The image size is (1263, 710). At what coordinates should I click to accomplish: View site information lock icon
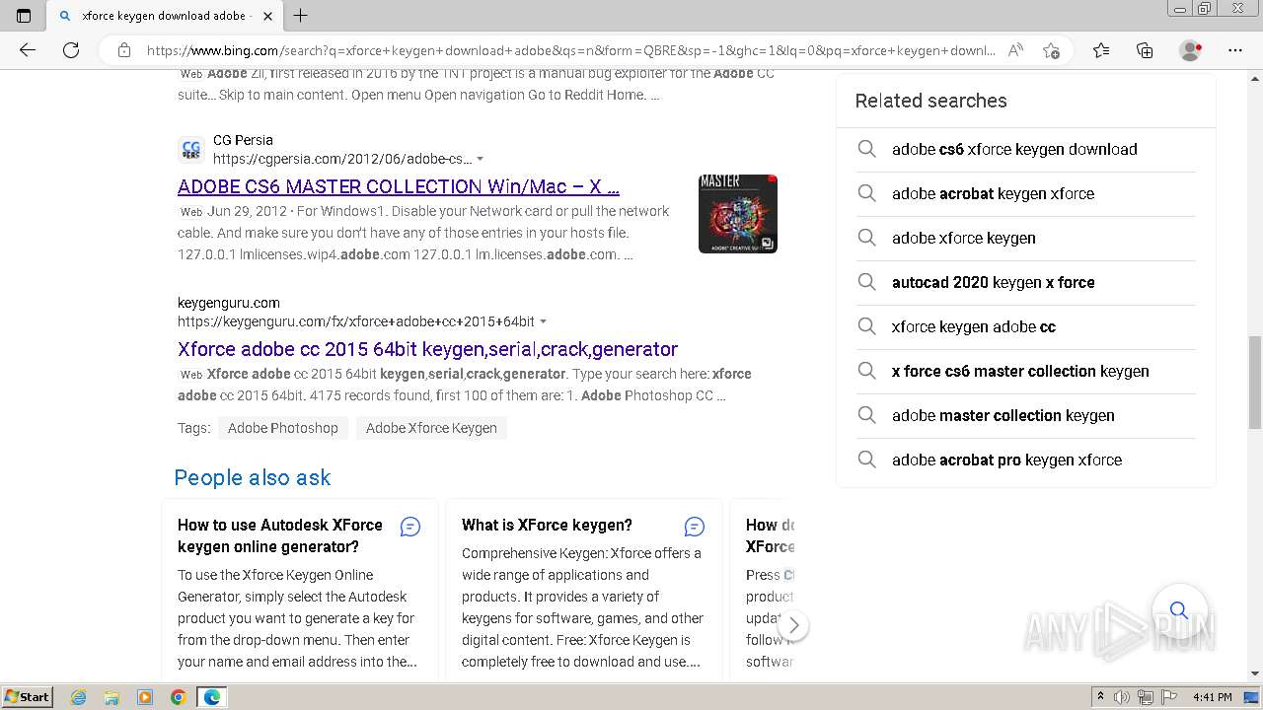coord(124,50)
